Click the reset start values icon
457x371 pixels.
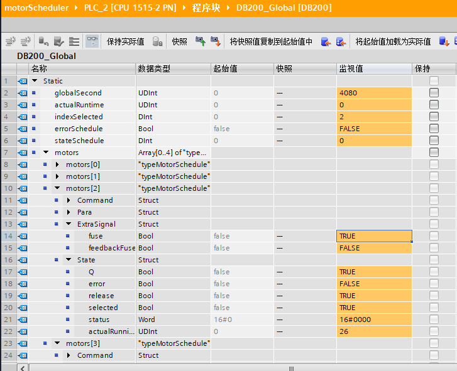43,41
